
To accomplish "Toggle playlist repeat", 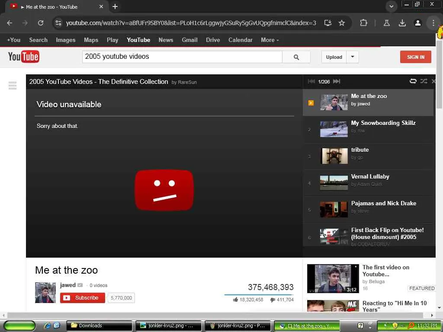I will (413, 81).
